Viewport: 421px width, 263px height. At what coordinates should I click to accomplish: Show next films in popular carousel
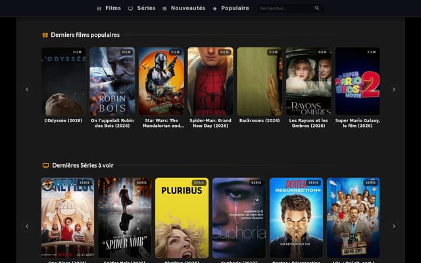(x=393, y=89)
